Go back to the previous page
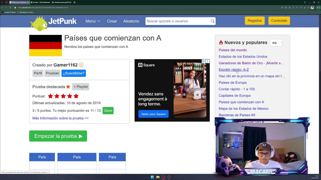The width and height of the screenshot is (321, 180). click(2, 7)
